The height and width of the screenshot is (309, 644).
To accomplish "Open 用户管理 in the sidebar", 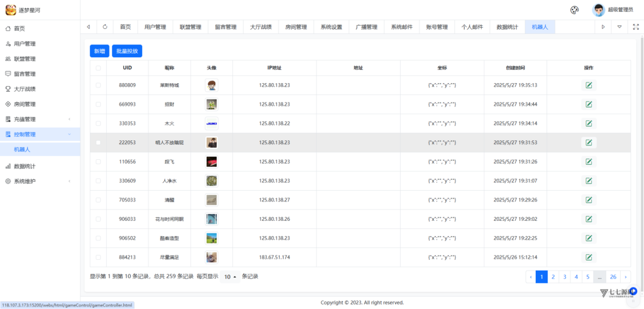I will coord(40,44).
